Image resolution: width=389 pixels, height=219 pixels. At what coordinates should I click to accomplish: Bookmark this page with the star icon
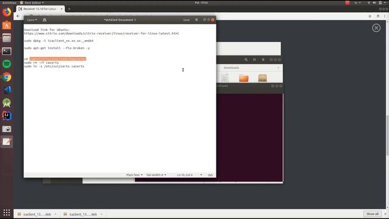point(370,16)
